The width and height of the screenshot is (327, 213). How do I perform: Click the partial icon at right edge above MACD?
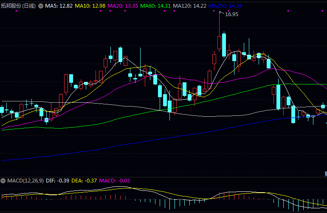tap(325, 173)
